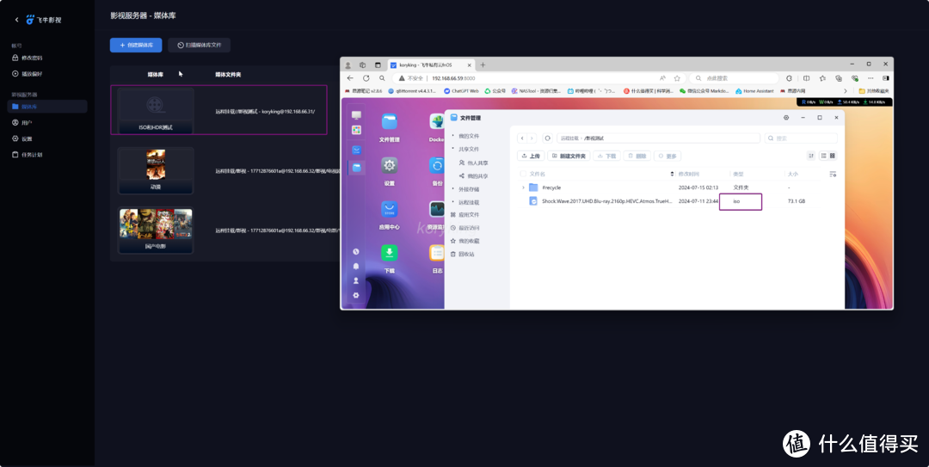Screen dimensions: 929x467
Task: Expand the #recycle folder row
Action: pyautogui.click(x=523, y=187)
